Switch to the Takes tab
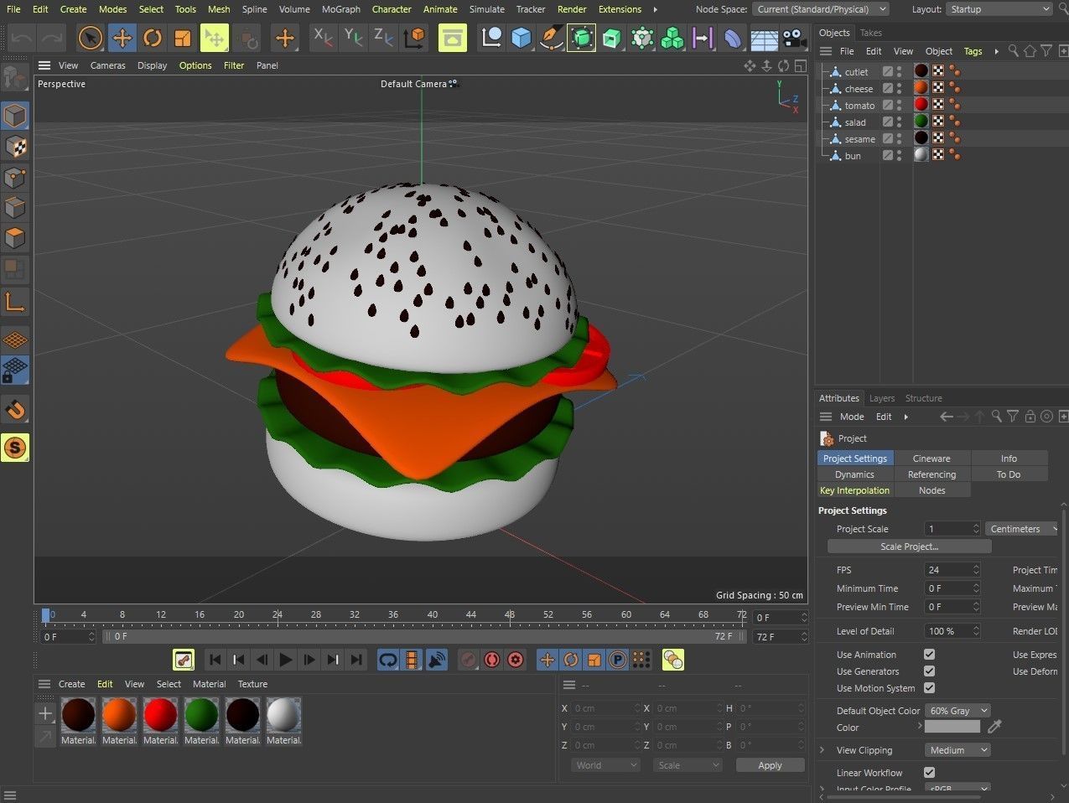Image resolution: width=1069 pixels, height=803 pixels. tap(871, 33)
